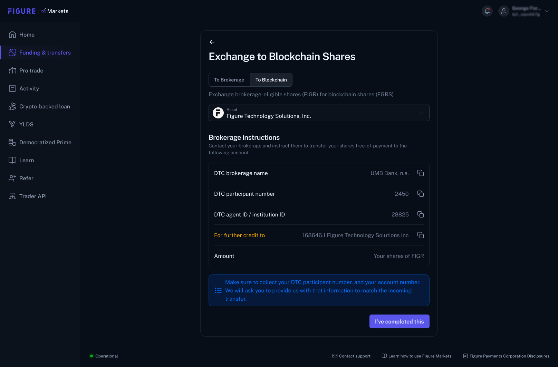Open Crypto-backed loan in the sidebar

coord(40,106)
